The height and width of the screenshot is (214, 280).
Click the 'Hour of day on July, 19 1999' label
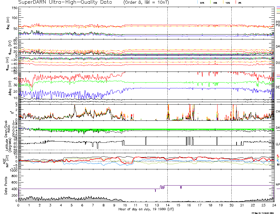tap(146, 209)
